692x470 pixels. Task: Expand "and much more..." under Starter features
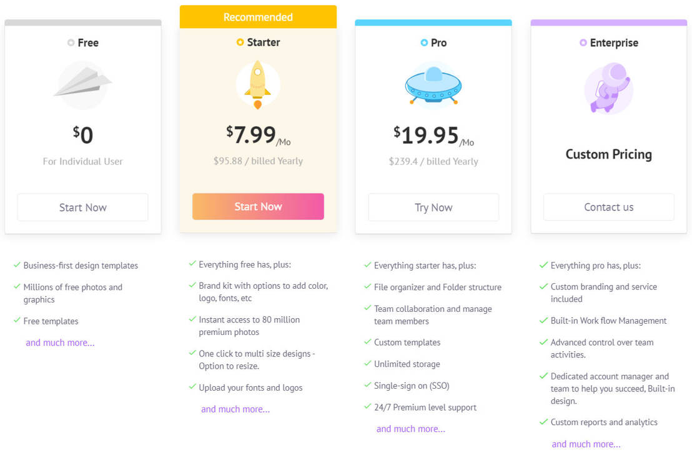click(x=235, y=409)
